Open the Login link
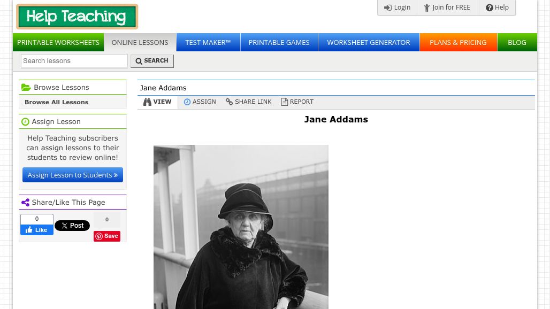The width and height of the screenshot is (550, 309). (397, 7)
